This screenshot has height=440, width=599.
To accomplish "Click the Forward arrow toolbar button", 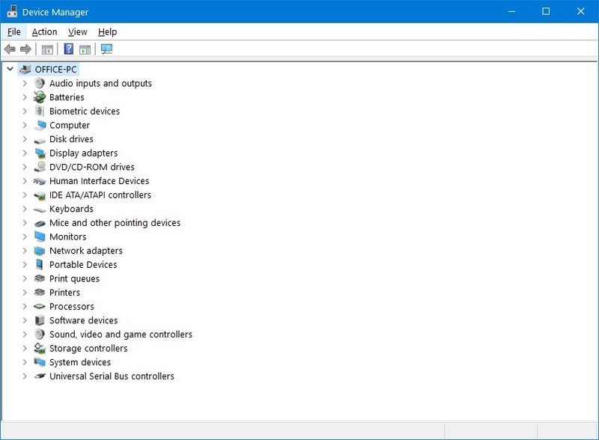I will [25, 49].
